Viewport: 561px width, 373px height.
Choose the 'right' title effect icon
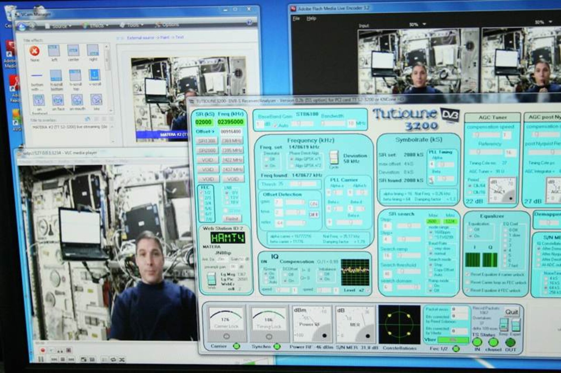(93, 50)
